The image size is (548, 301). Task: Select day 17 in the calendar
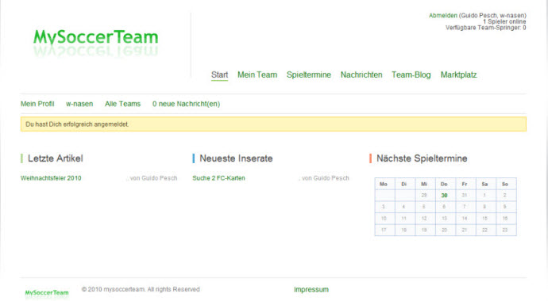click(x=384, y=230)
